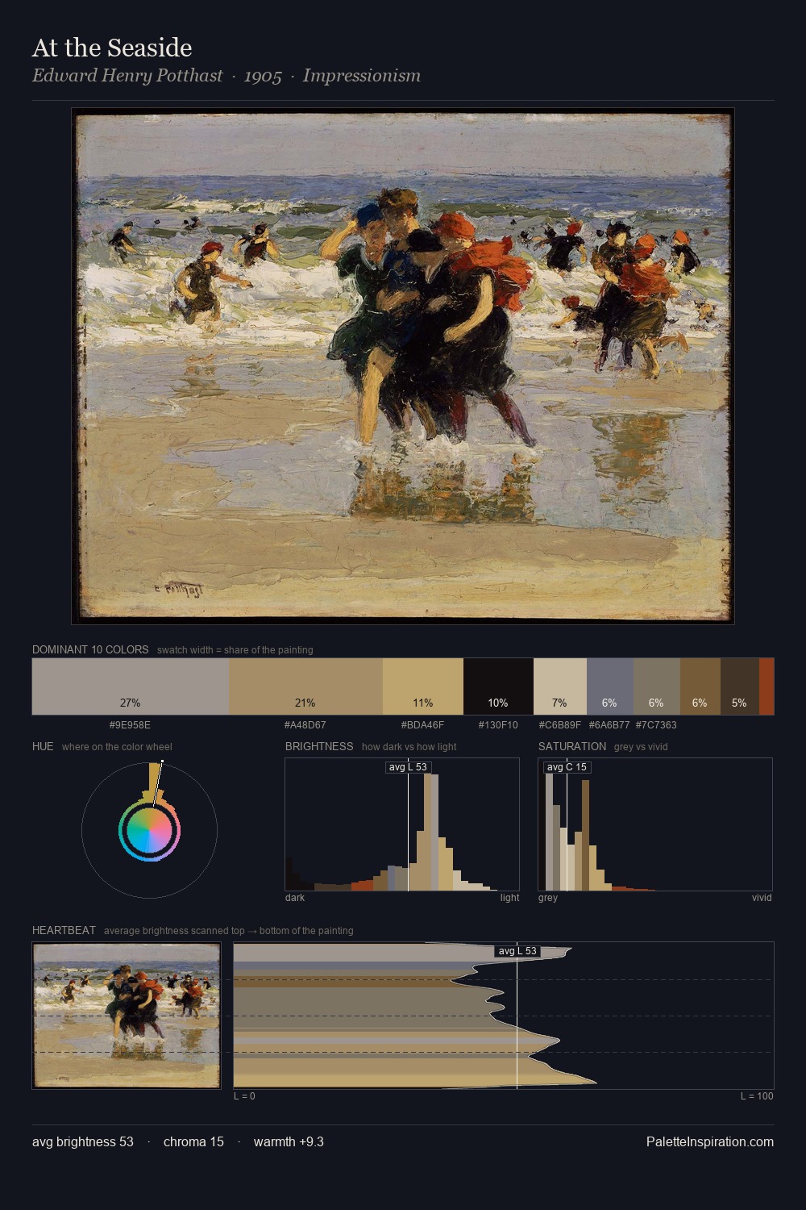Click the "SATURATION" section heading
Viewport: 806px width, 1210px height.
[572, 746]
